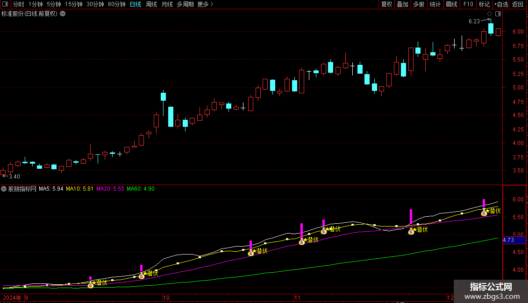Click the MA60: 4.90 value label
528x303 pixels.
(x=141, y=189)
